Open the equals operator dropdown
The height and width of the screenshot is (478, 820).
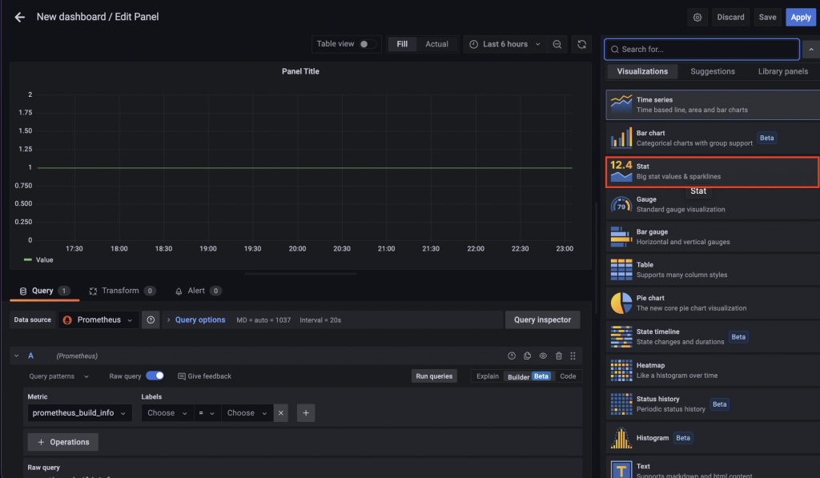pos(207,413)
